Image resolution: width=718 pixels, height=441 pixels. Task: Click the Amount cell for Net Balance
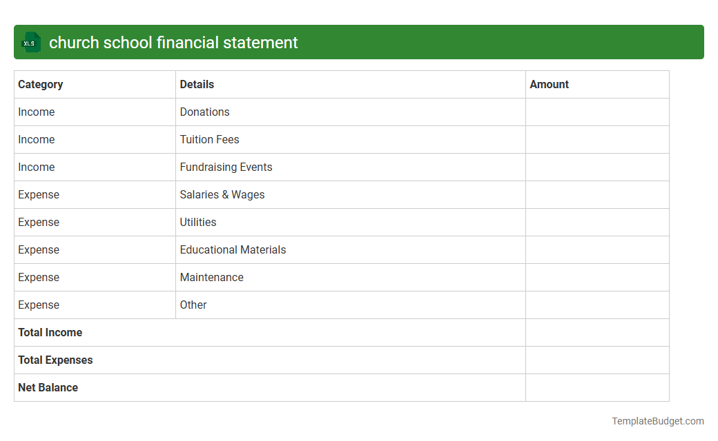[x=597, y=387]
